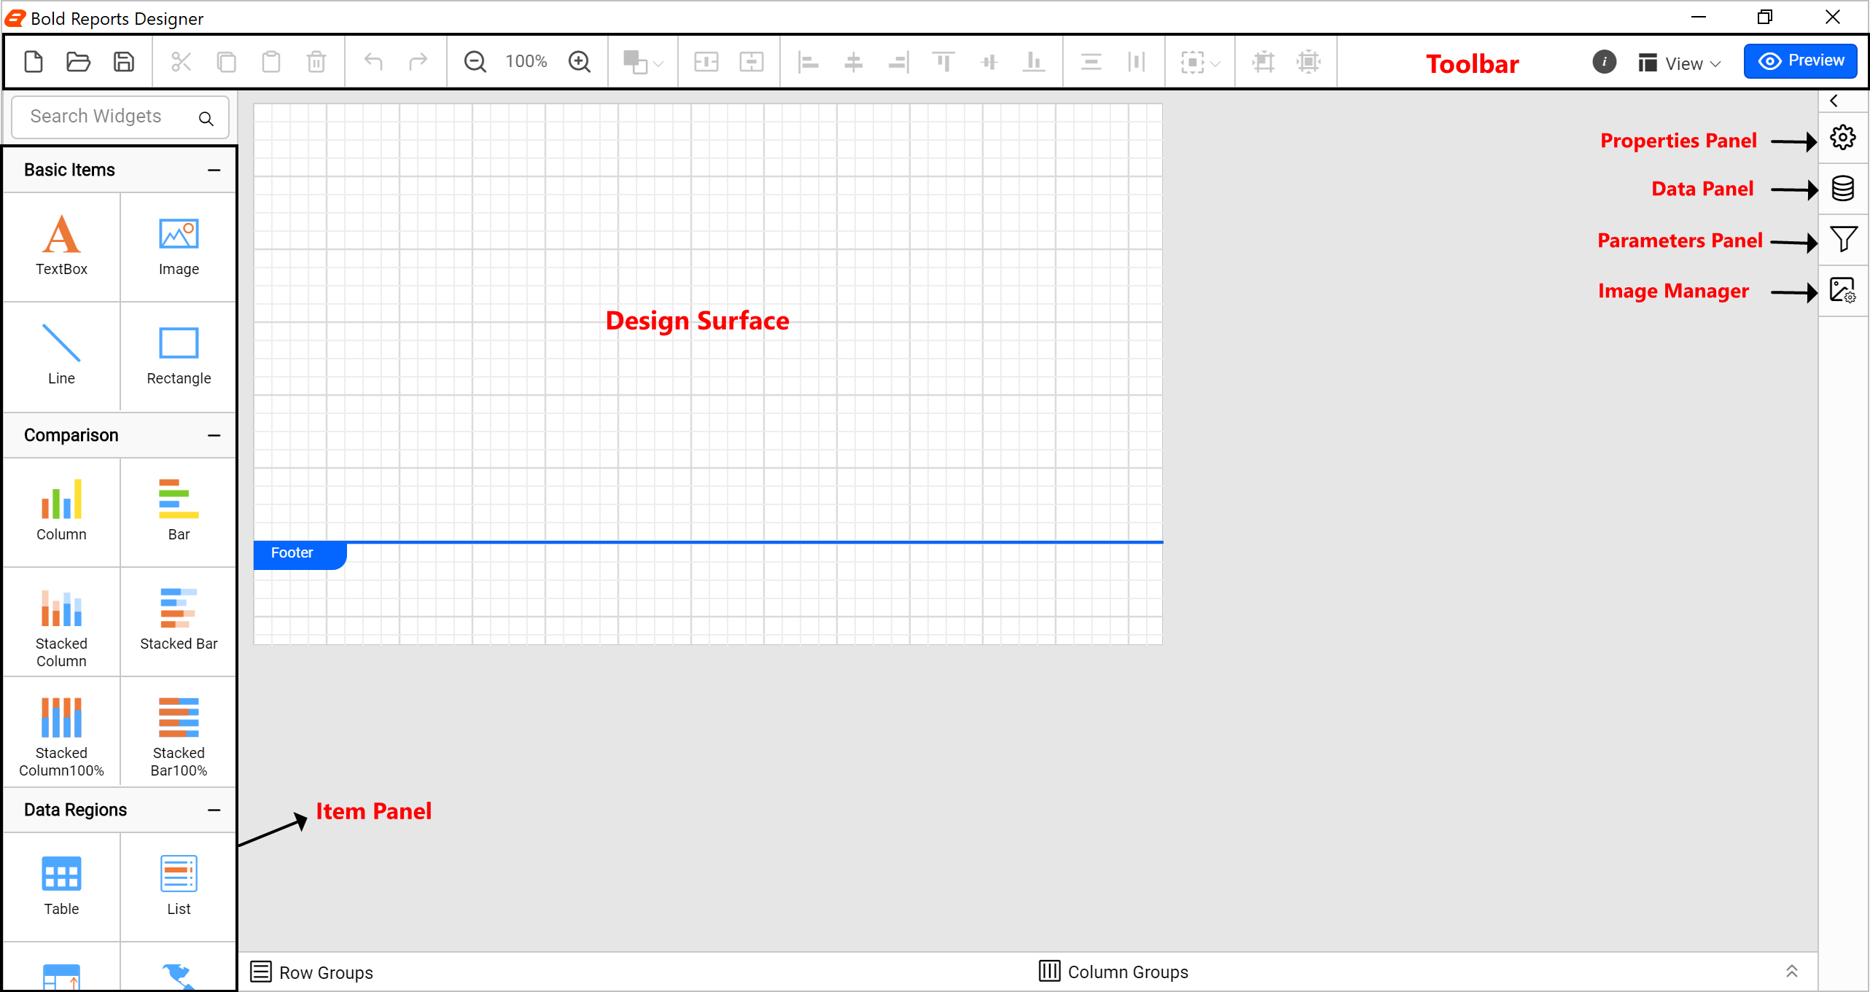Select the Stacked Bar chart widget
Screen dimensions: 1870x992
click(x=179, y=622)
